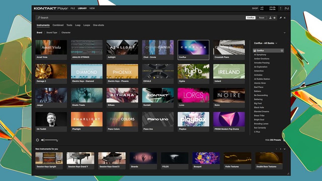Select the Character filter
Viewport: 322px width, 181px height.
(66, 33)
